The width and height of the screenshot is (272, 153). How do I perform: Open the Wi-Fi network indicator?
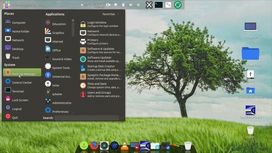coord(116,5)
